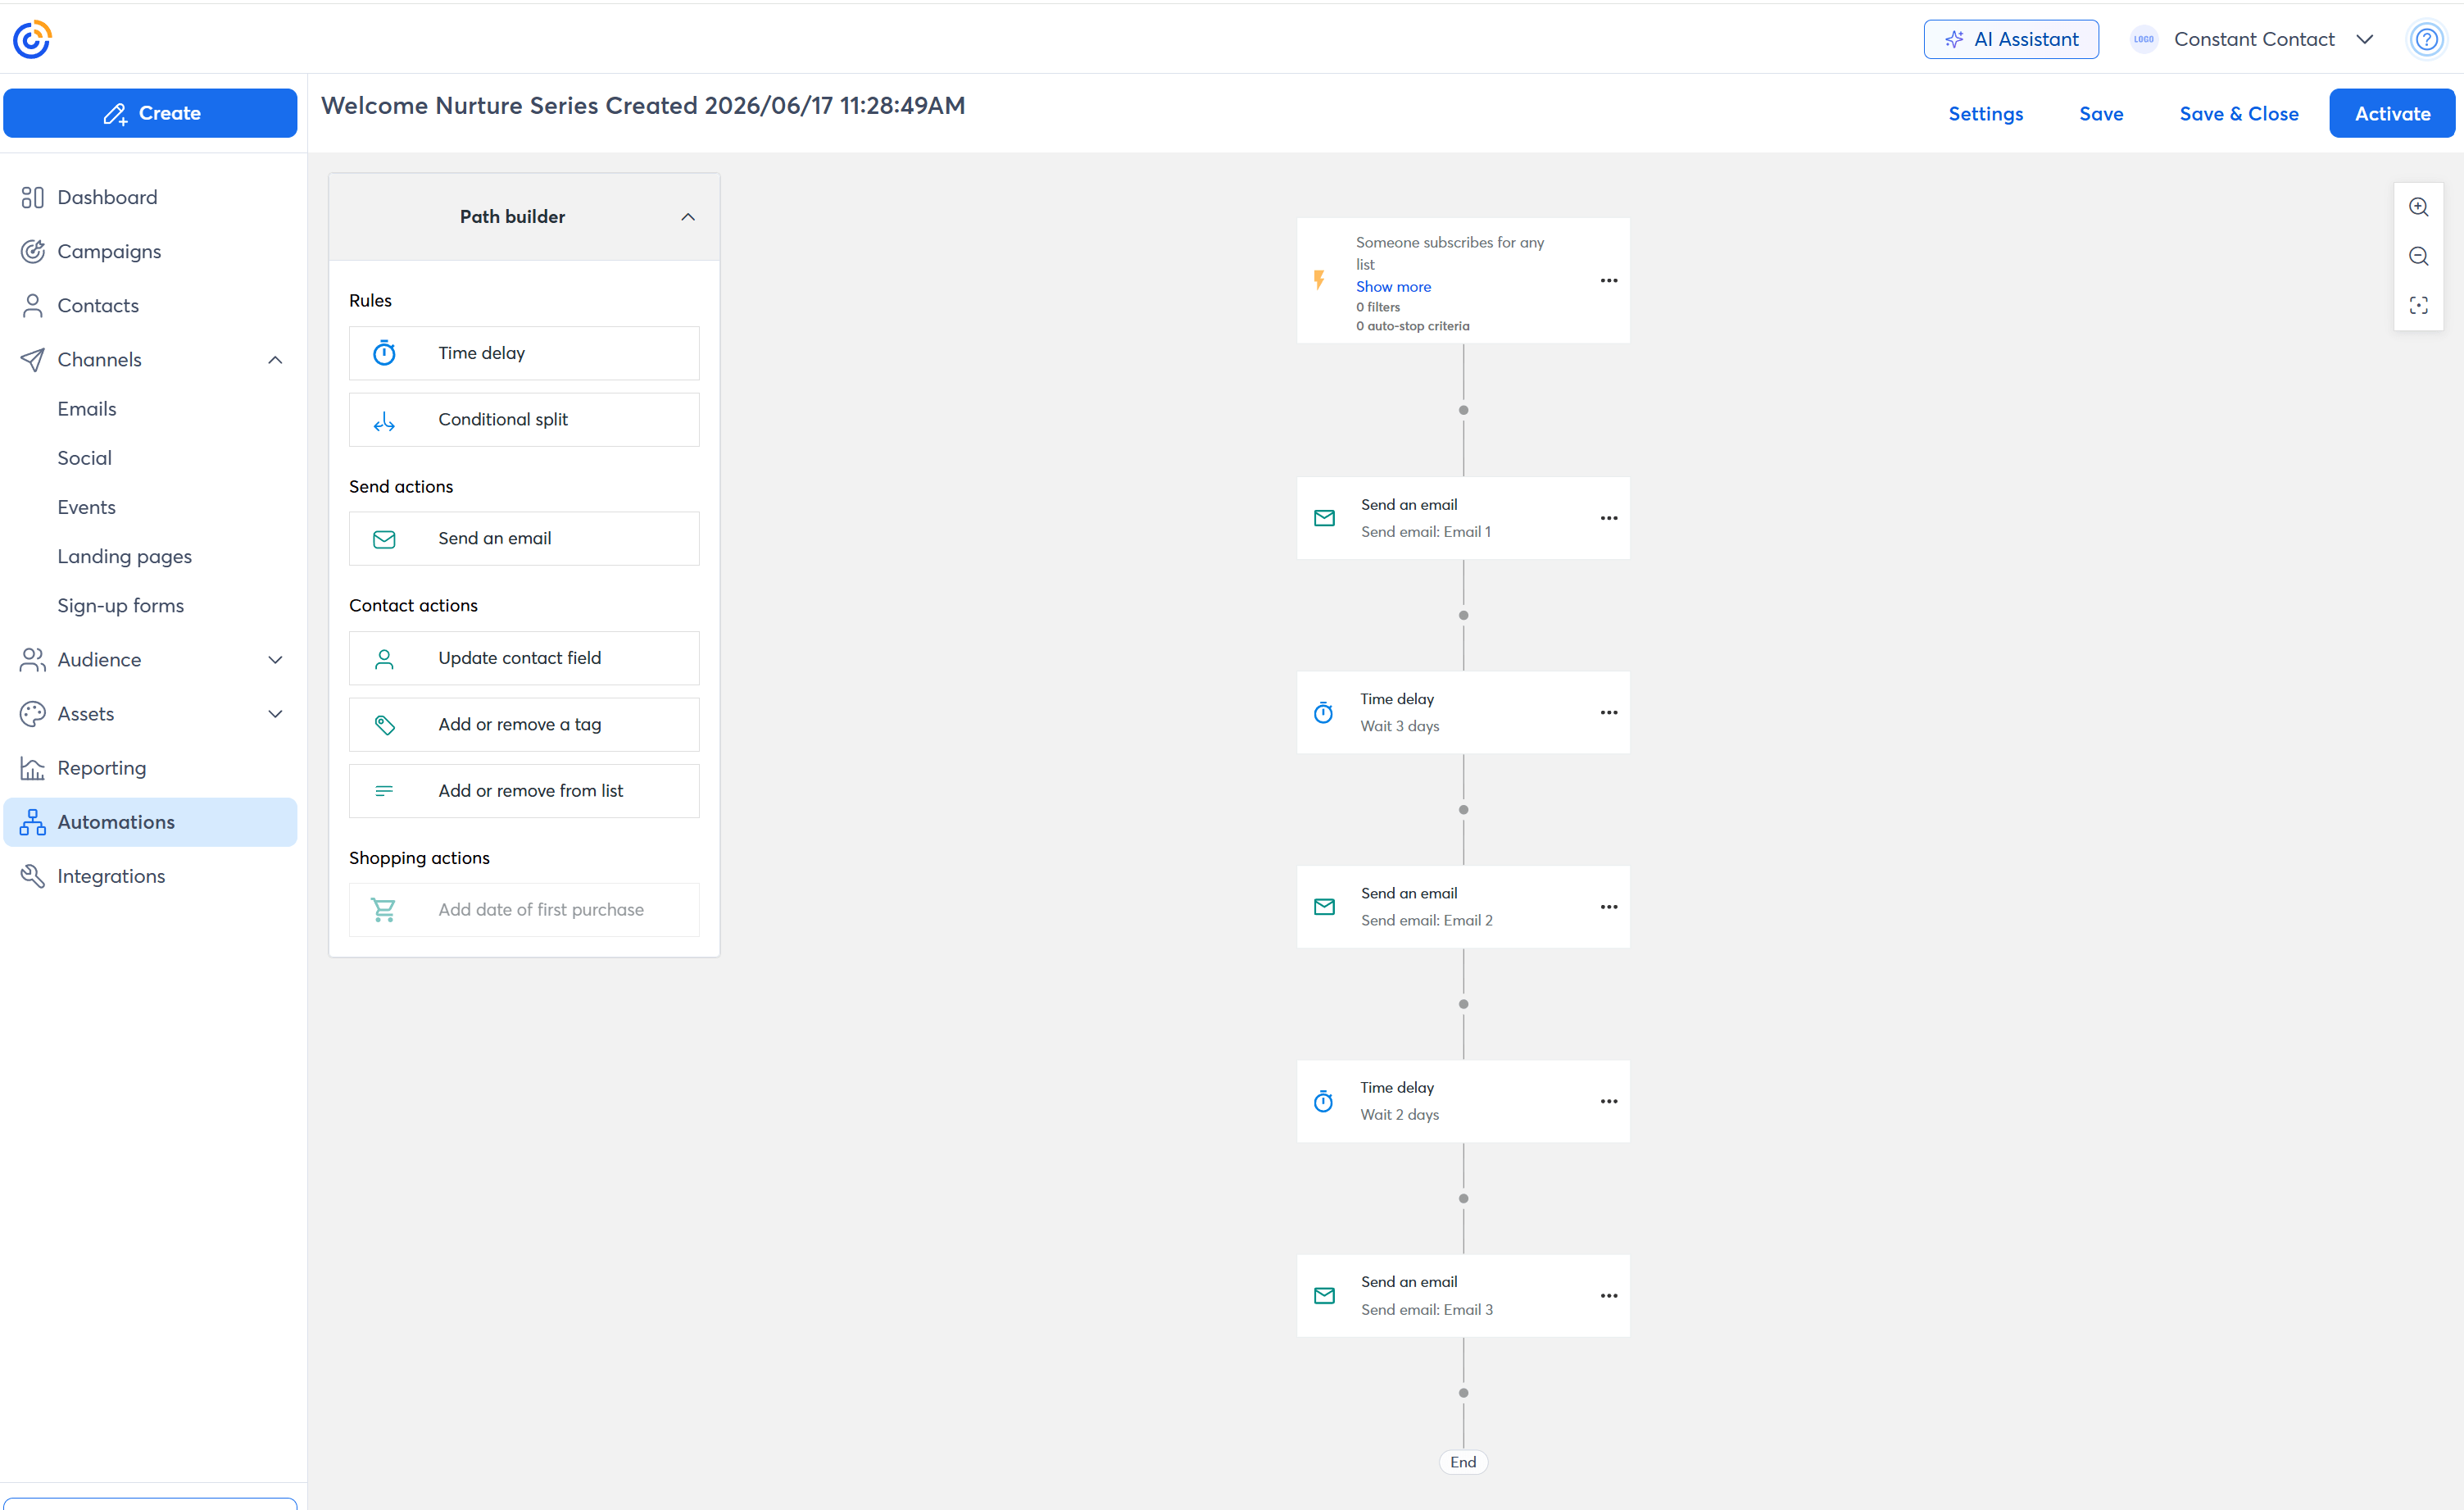Collapse the Channels menu section
Viewport: 2464px width, 1510px height.
[x=275, y=359]
